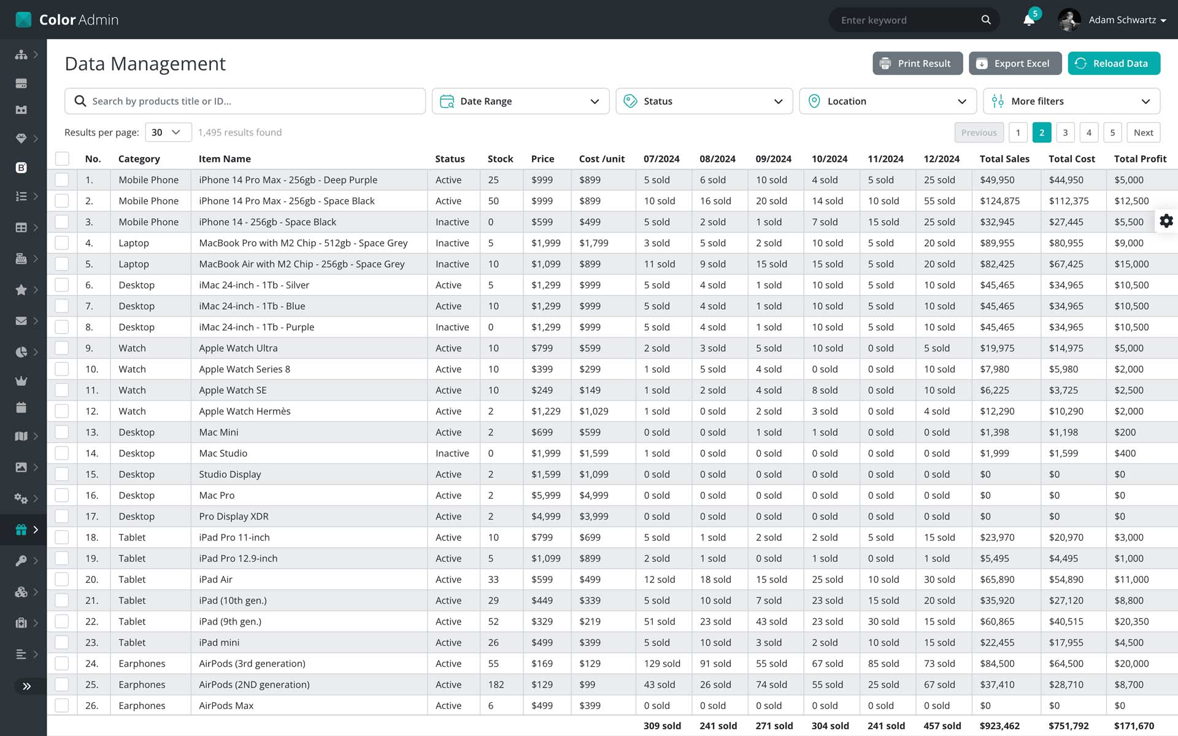Viewport: 1178px width, 736px height.
Task: Click the notification bell icon
Action: [x=1029, y=20]
